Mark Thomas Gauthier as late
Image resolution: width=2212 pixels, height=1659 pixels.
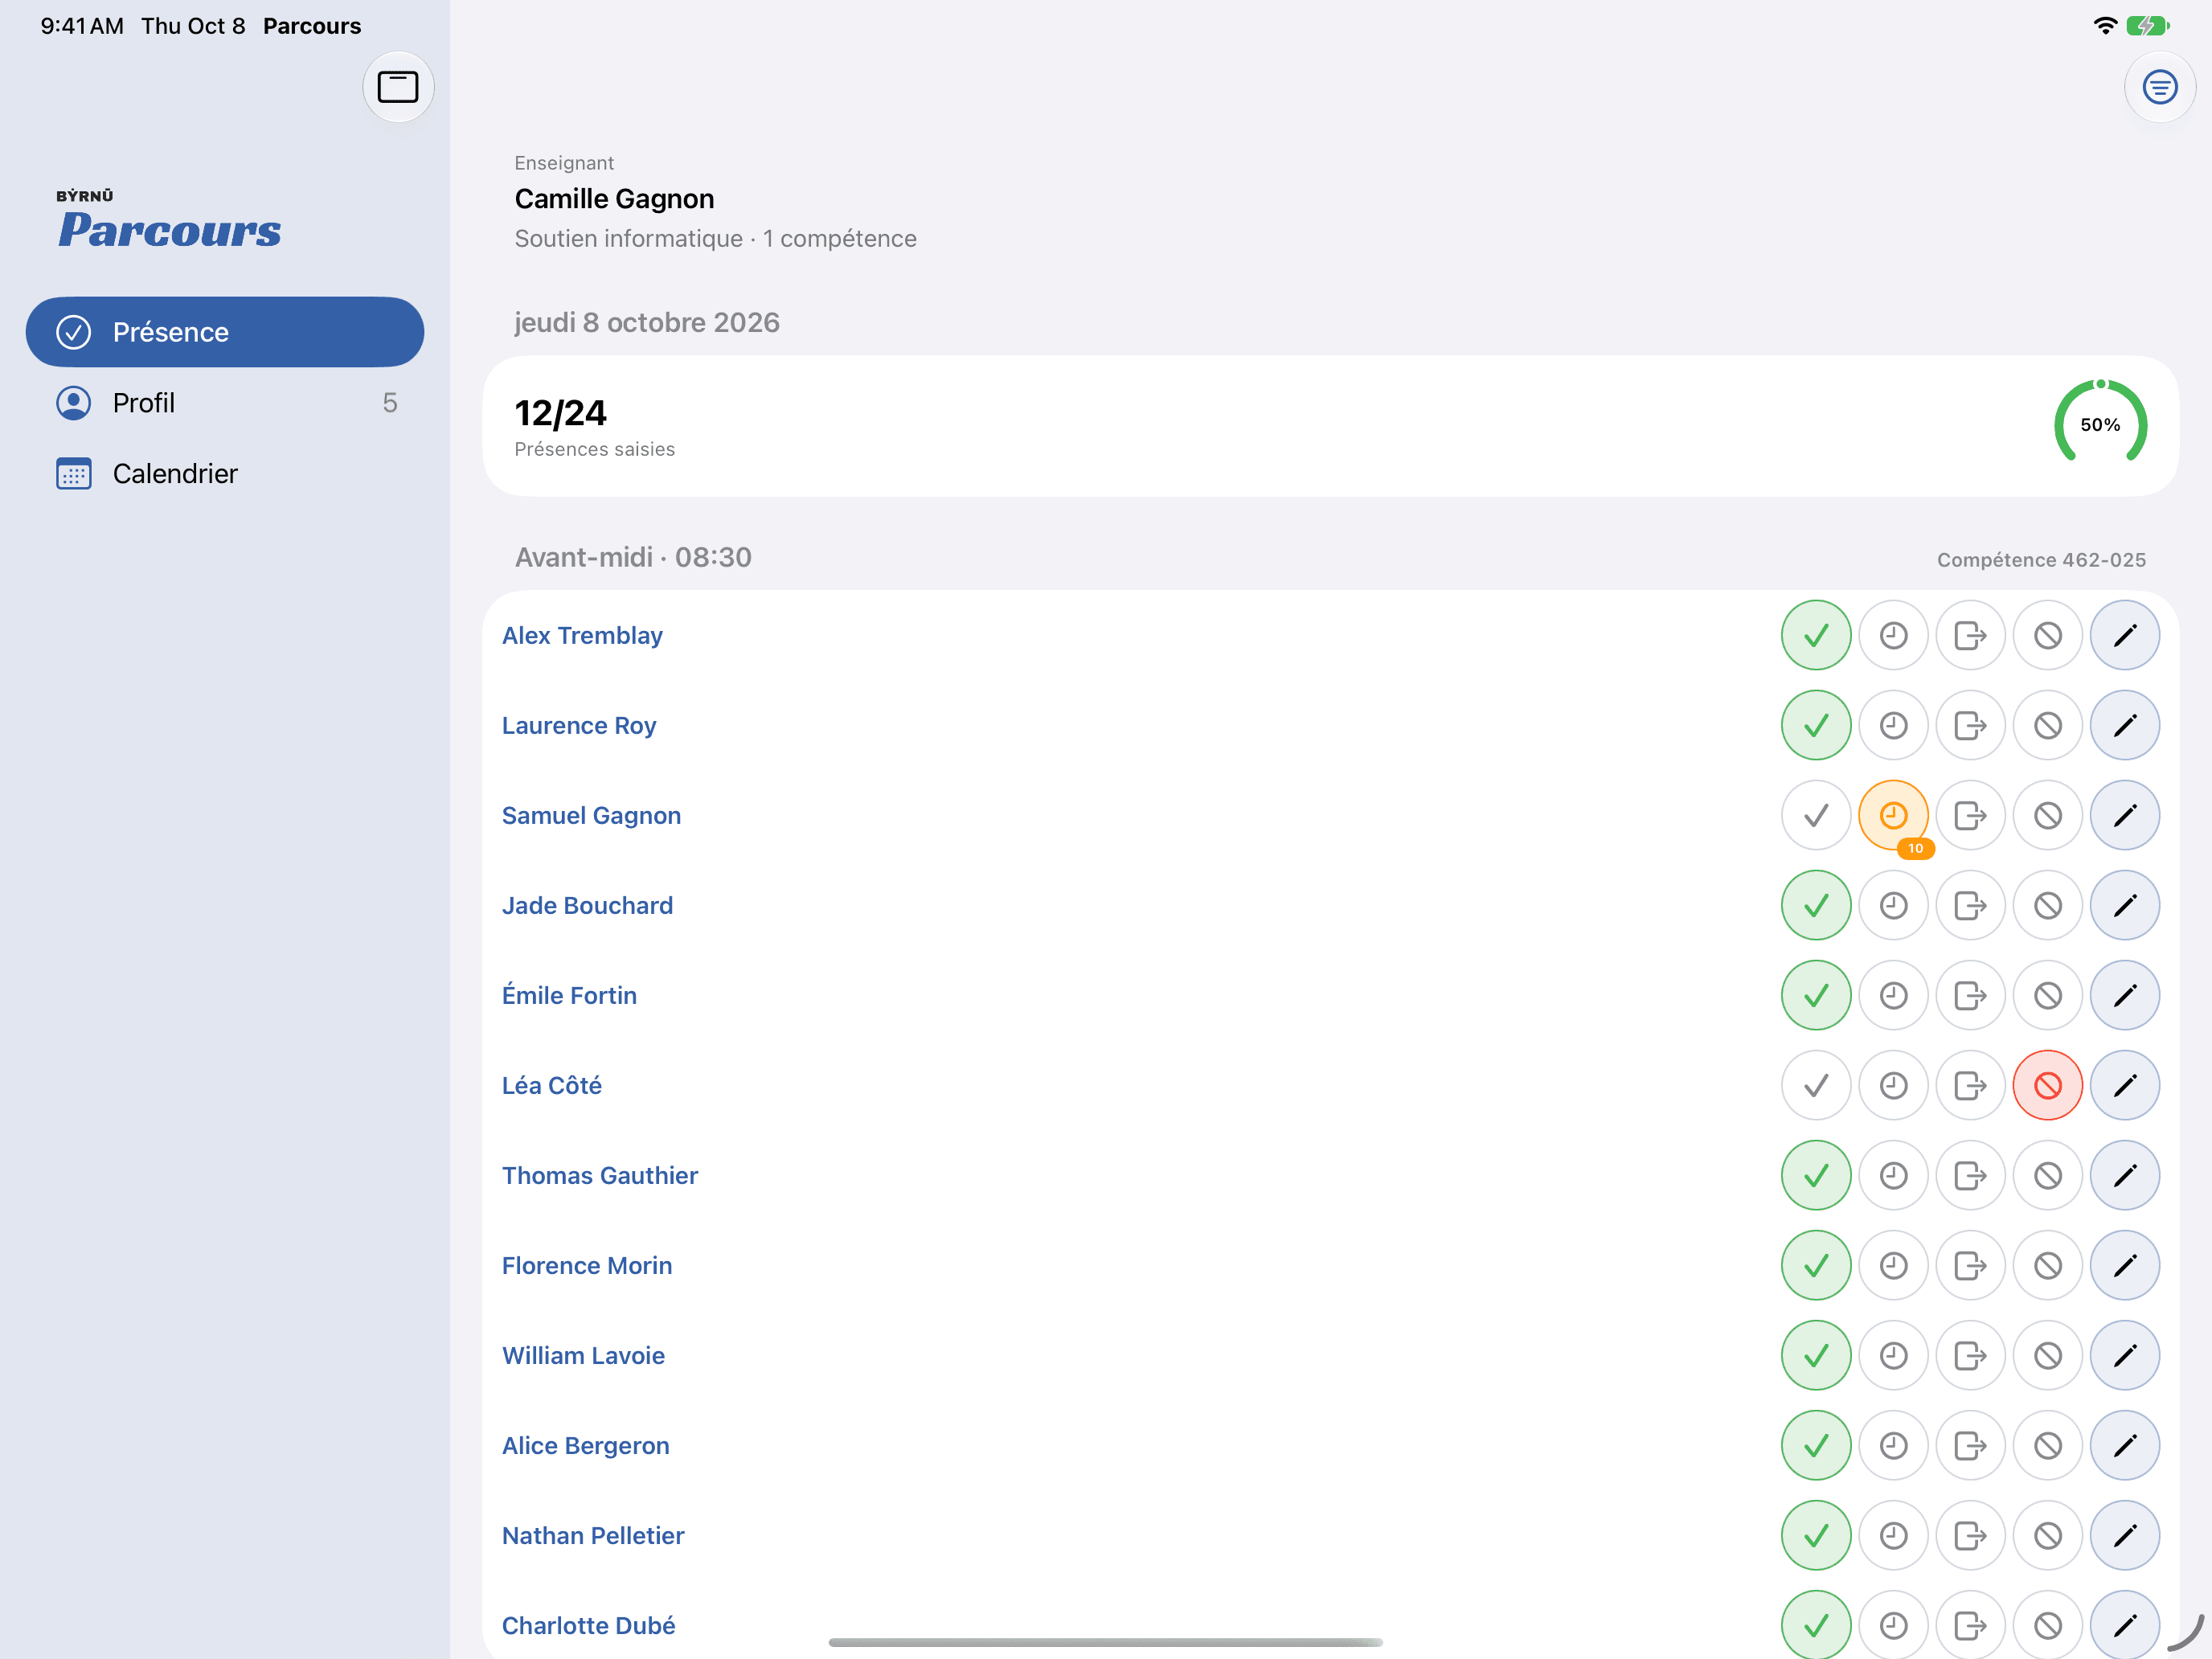(x=1893, y=1175)
